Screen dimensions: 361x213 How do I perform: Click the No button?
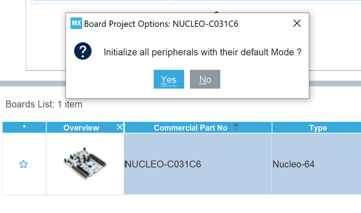click(x=205, y=79)
